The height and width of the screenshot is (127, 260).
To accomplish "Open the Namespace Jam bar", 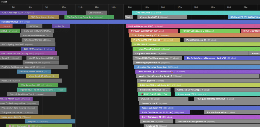I will point(41,62).
